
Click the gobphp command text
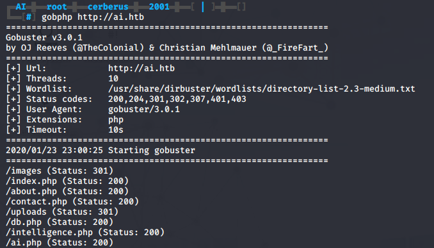[57, 17]
